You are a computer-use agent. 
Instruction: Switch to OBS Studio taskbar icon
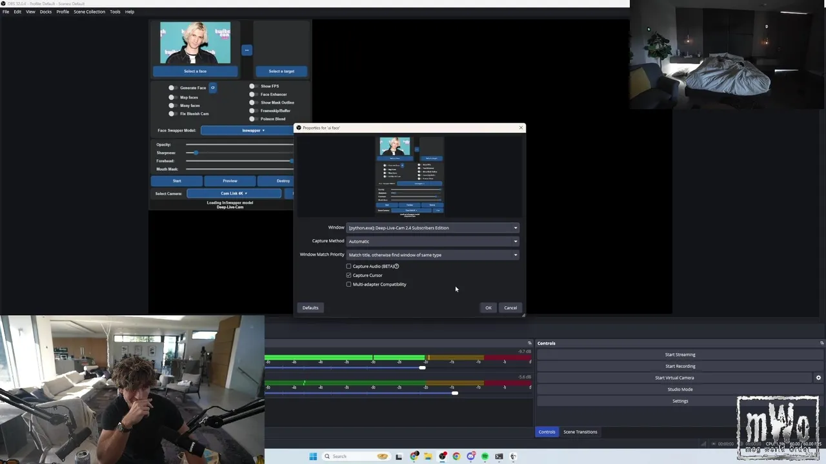coord(443,456)
